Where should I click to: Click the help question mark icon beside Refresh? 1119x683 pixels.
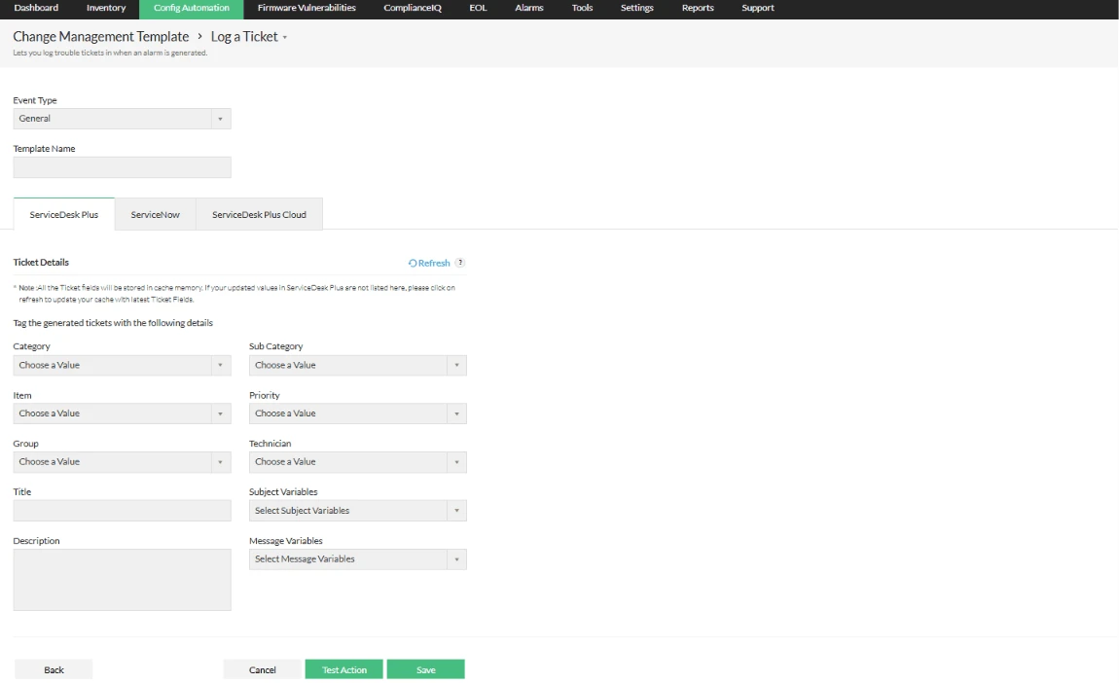pos(459,263)
